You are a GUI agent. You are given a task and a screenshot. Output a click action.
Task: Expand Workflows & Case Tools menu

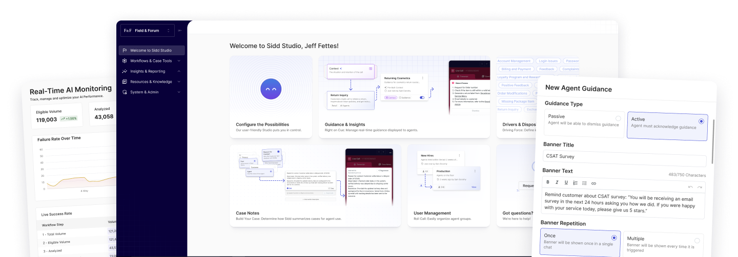pos(152,61)
